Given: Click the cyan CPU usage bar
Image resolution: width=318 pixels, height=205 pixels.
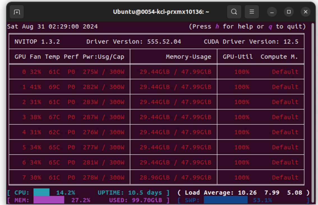Looking at the screenshot, I should [42, 192].
